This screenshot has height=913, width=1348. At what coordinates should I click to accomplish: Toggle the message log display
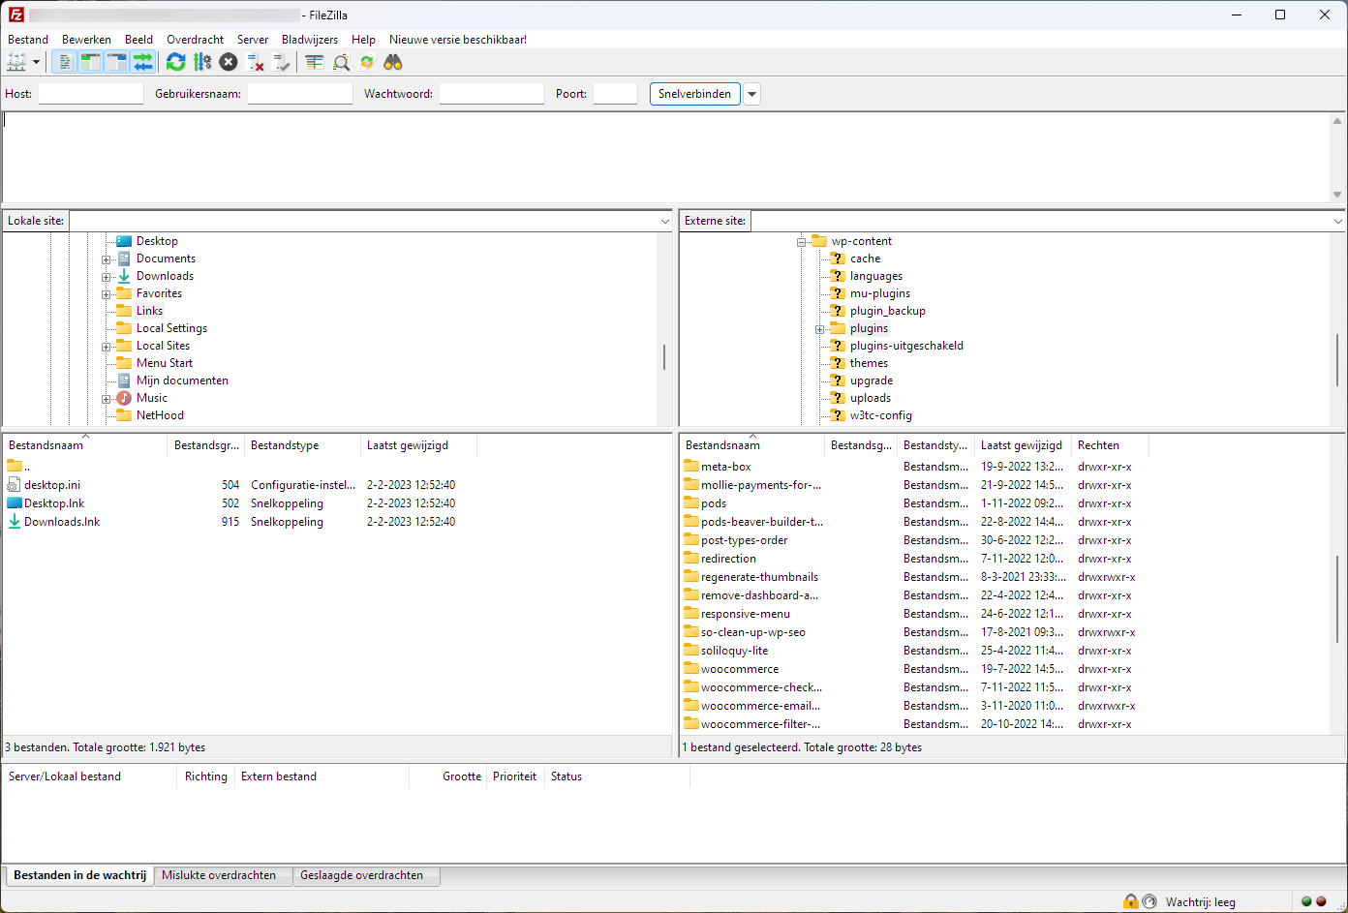(64, 62)
